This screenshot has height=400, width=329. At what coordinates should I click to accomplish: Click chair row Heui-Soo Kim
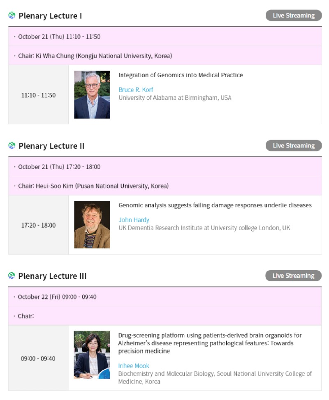click(165, 186)
